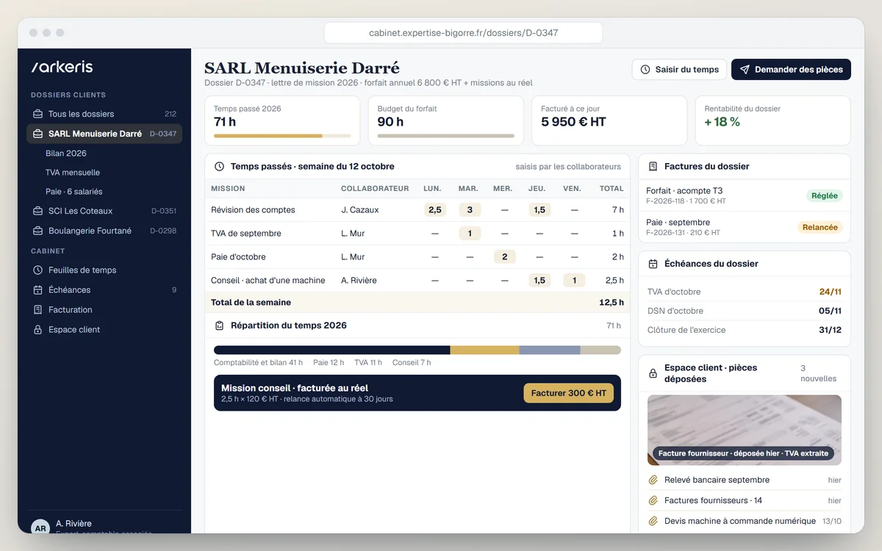The height and width of the screenshot is (551, 882).
Task: Click Total de la semaine row
Action: pos(417,303)
